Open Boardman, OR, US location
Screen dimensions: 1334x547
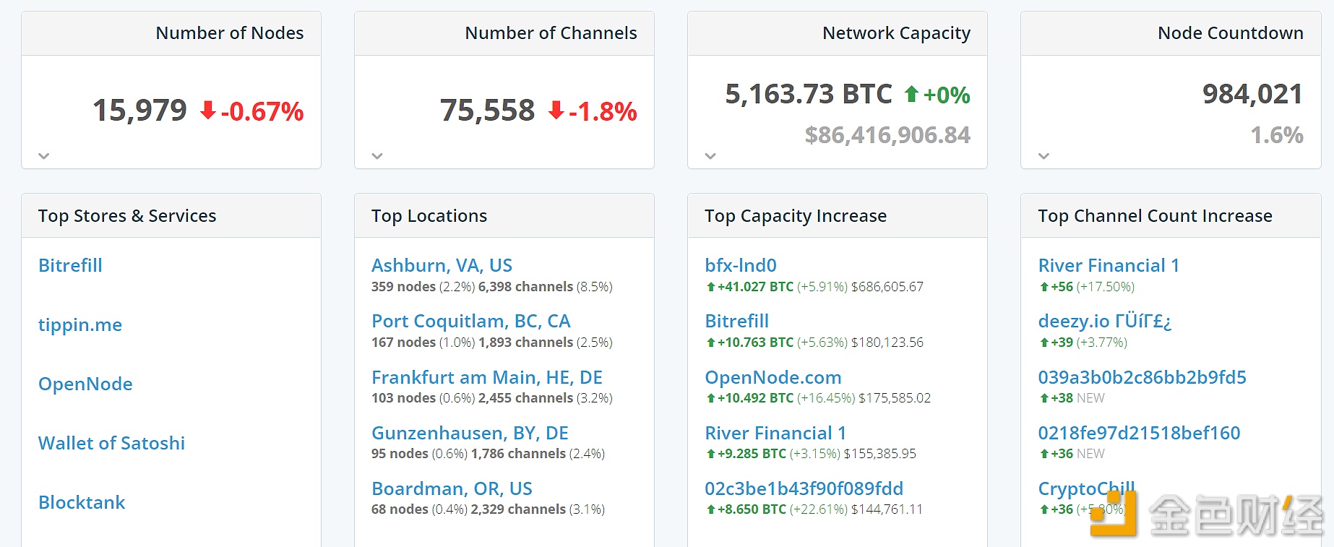(x=452, y=488)
